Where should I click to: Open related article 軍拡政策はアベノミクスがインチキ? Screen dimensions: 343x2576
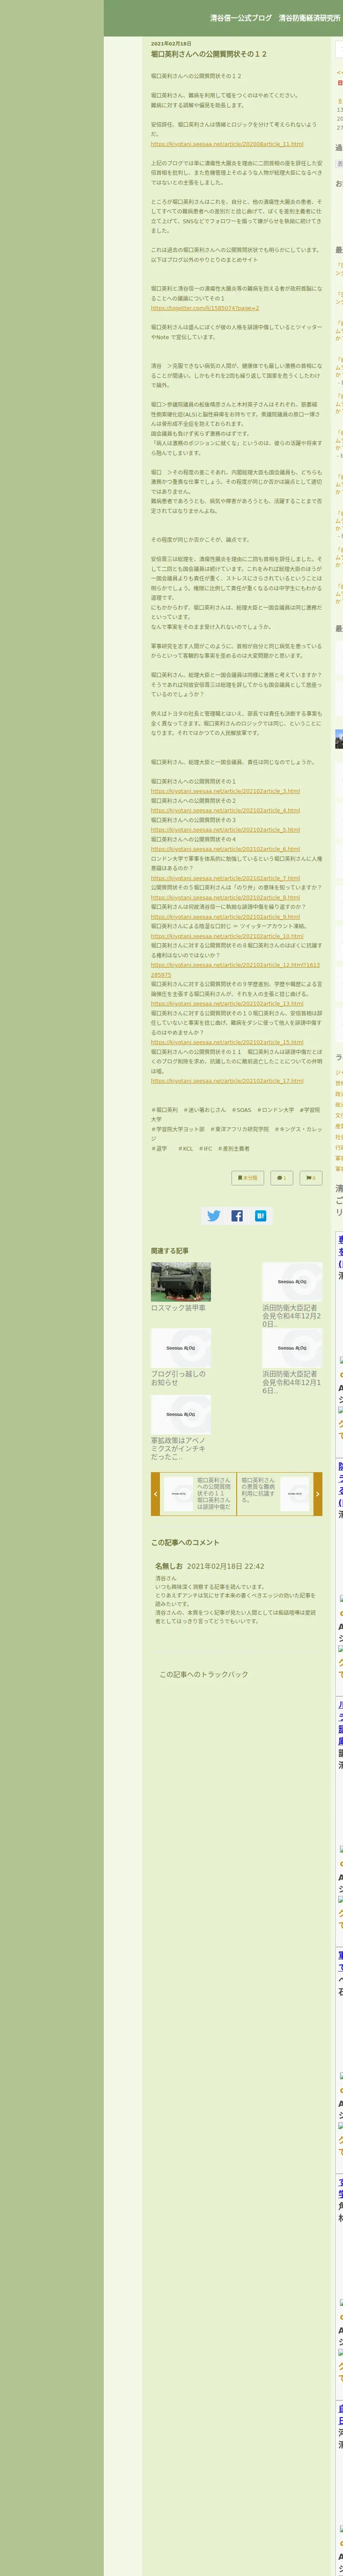pyautogui.click(x=179, y=1448)
